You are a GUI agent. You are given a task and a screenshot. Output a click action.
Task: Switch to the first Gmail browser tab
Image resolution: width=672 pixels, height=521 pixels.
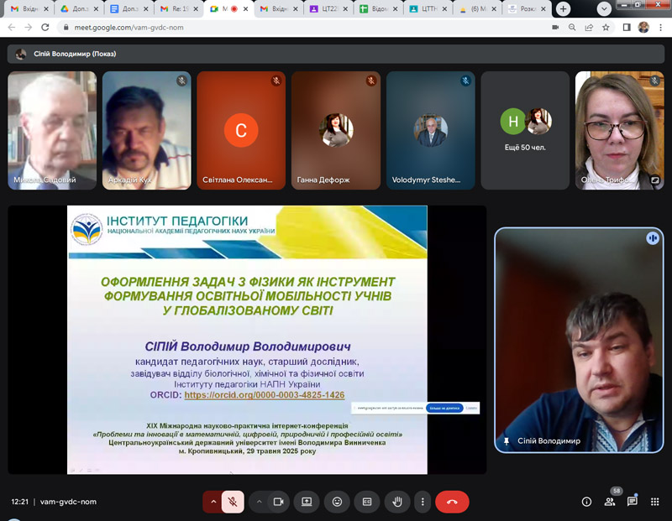(25, 8)
